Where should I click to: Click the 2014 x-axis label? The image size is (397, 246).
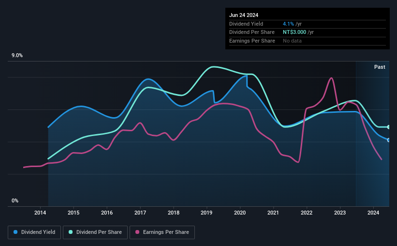40,213
